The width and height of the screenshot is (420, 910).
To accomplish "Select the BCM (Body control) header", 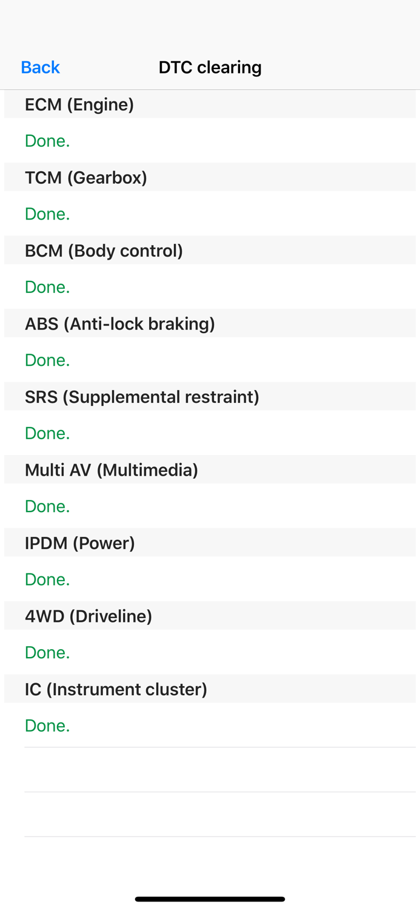I will [104, 251].
